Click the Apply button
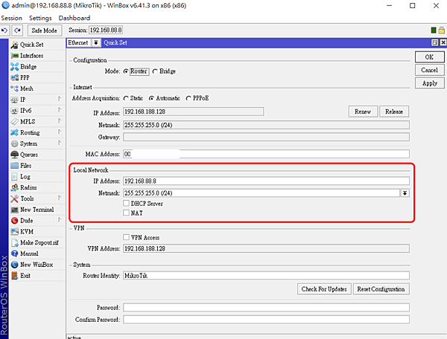The height and width of the screenshot is (339, 447). pos(429,83)
